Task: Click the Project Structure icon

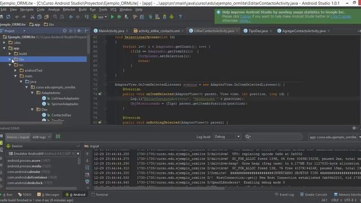Action: click(x=142, y=17)
